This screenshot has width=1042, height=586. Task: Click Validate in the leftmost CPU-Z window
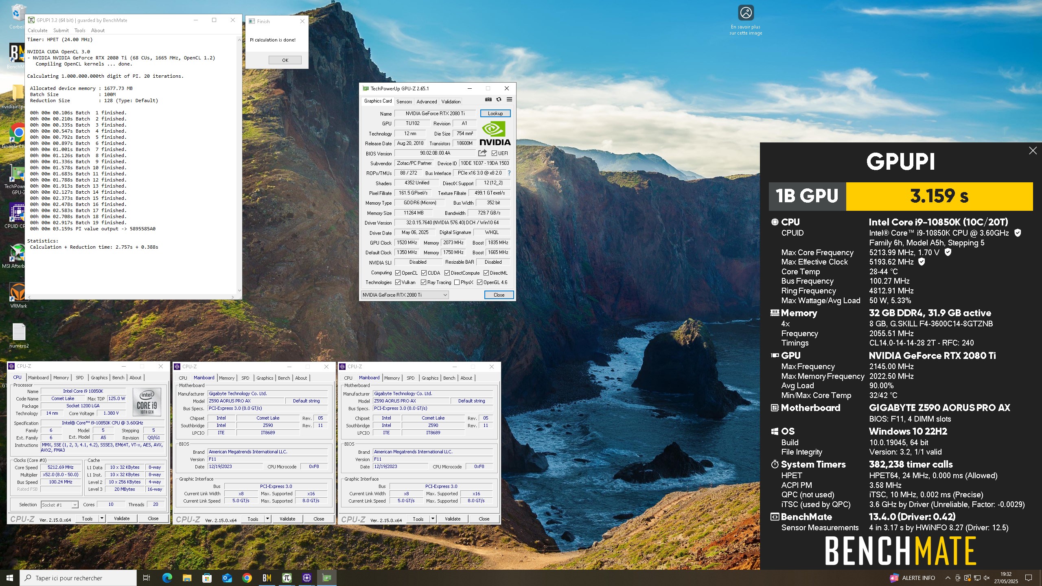pos(122,518)
